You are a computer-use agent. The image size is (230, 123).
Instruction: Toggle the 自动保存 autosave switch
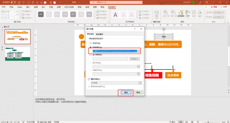[13, 2]
